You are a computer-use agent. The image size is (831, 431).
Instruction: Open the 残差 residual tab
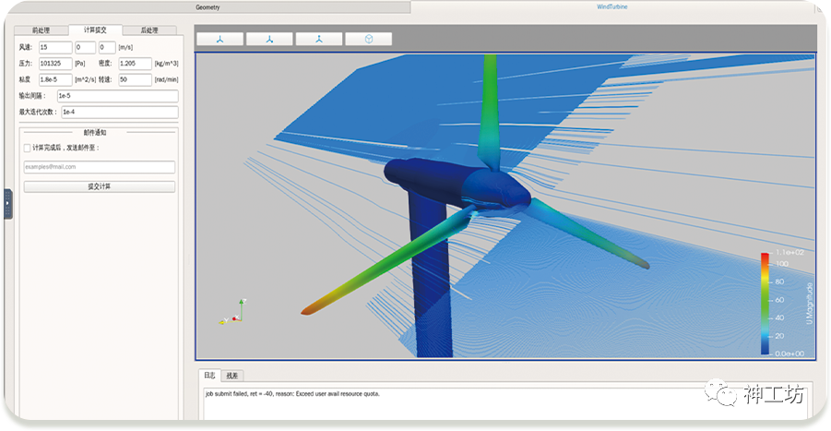tap(232, 376)
